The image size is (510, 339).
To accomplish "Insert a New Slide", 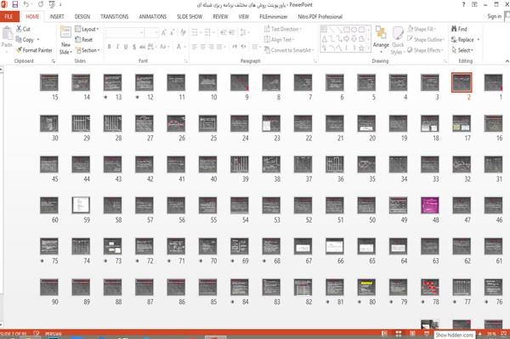I will point(65,40).
